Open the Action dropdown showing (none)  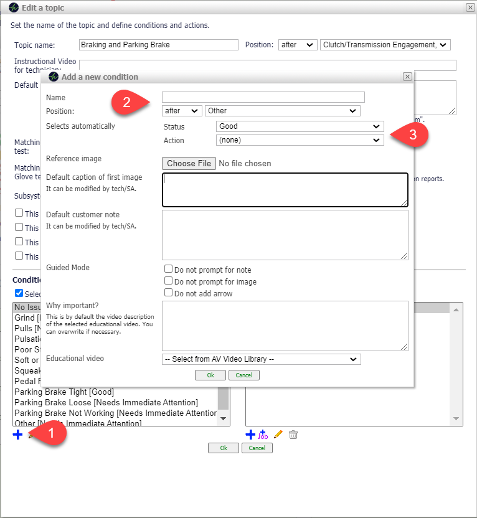click(300, 140)
